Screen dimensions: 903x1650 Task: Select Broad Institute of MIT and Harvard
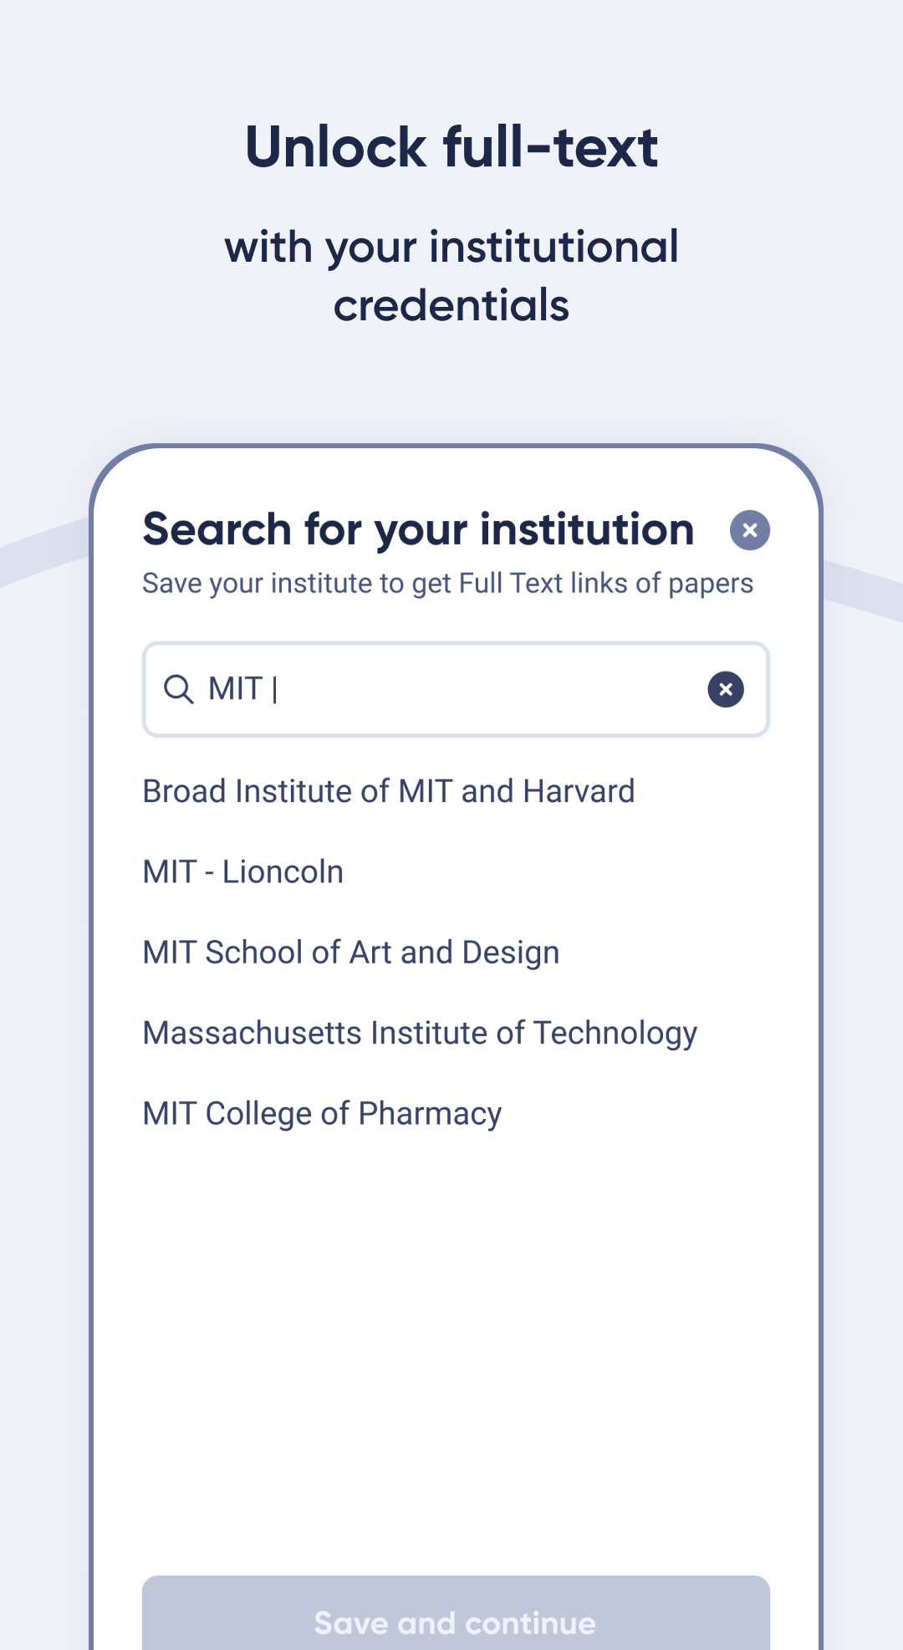pyautogui.click(x=389, y=791)
